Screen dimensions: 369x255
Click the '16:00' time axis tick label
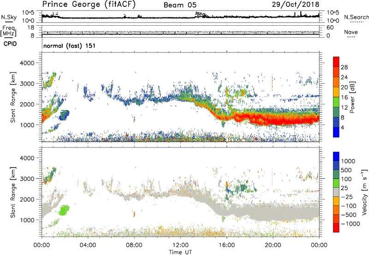pyautogui.click(x=226, y=245)
